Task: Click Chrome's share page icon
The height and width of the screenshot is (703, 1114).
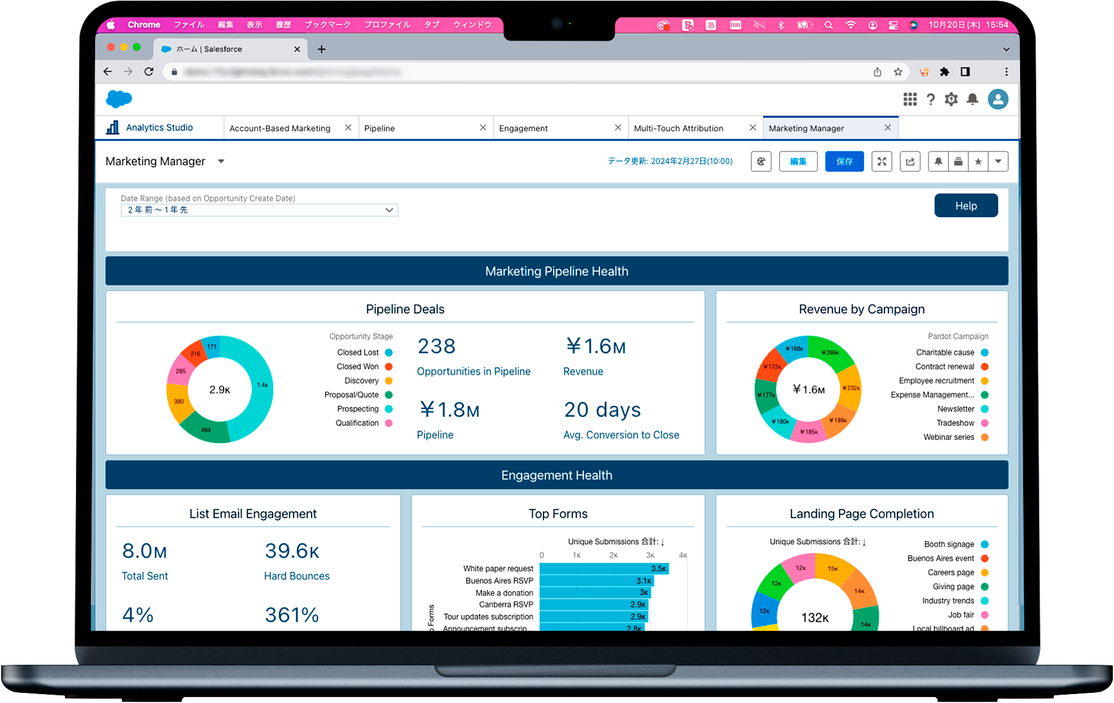Action: tap(877, 72)
